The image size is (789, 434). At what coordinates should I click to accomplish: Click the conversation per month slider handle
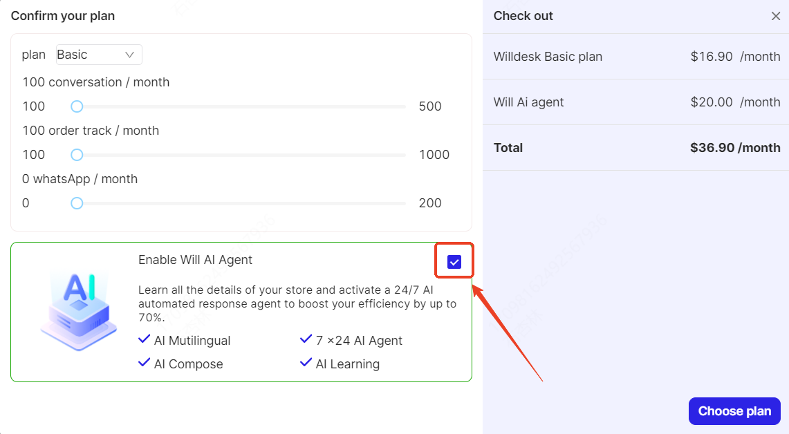click(77, 106)
